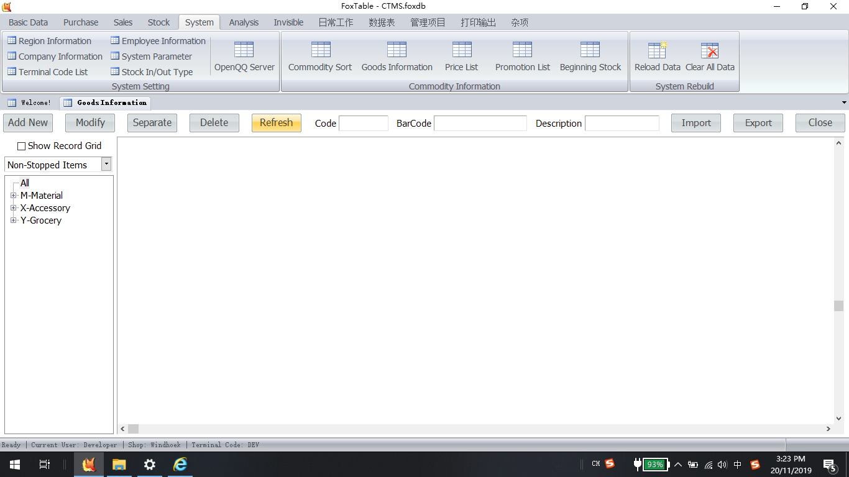This screenshot has height=477, width=849.
Task: Click the FoxTable app icon in title bar
Action: pyautogui.click(x=7, y=6)
